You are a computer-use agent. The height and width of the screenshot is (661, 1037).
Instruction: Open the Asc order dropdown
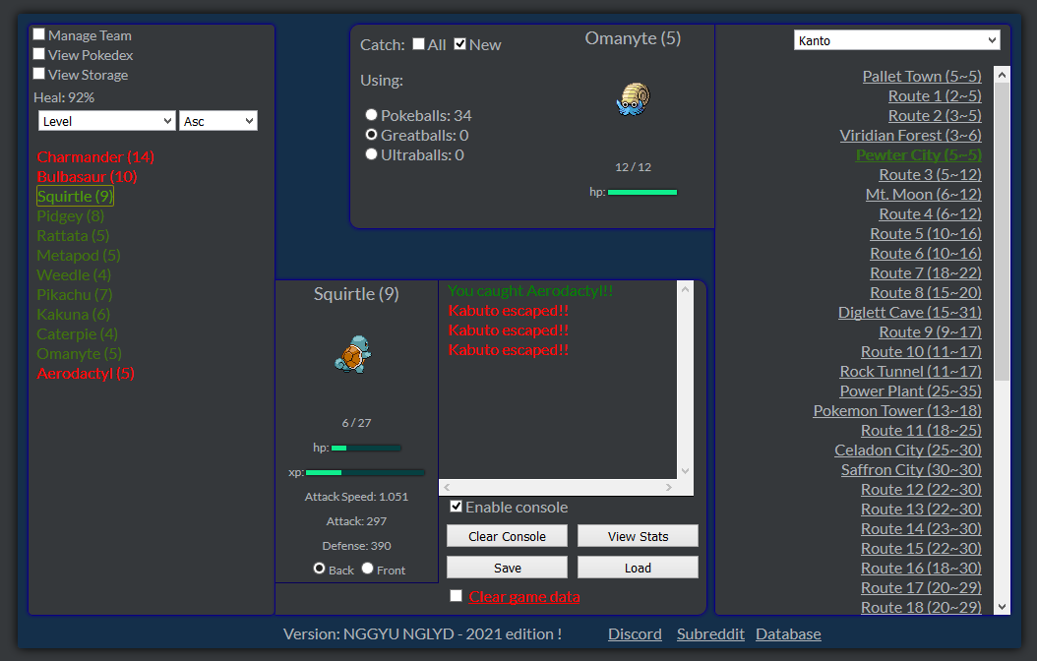pos(218,121)
